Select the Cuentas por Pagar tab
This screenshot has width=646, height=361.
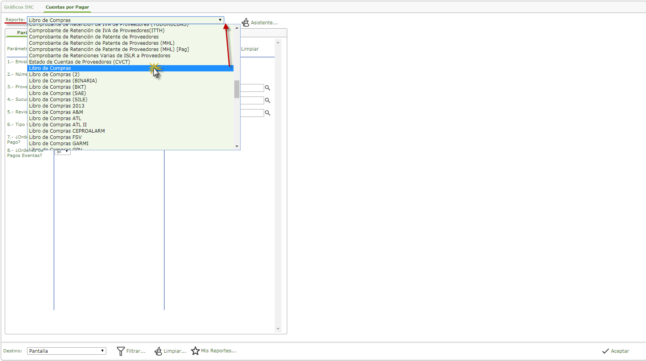pyautogui.click(x=67, y=7)
